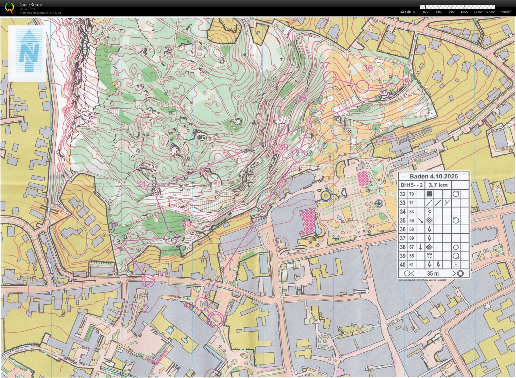Click the '35 m' finish distance text
Screen dimensions: 516x378
[x=434, y=273]
